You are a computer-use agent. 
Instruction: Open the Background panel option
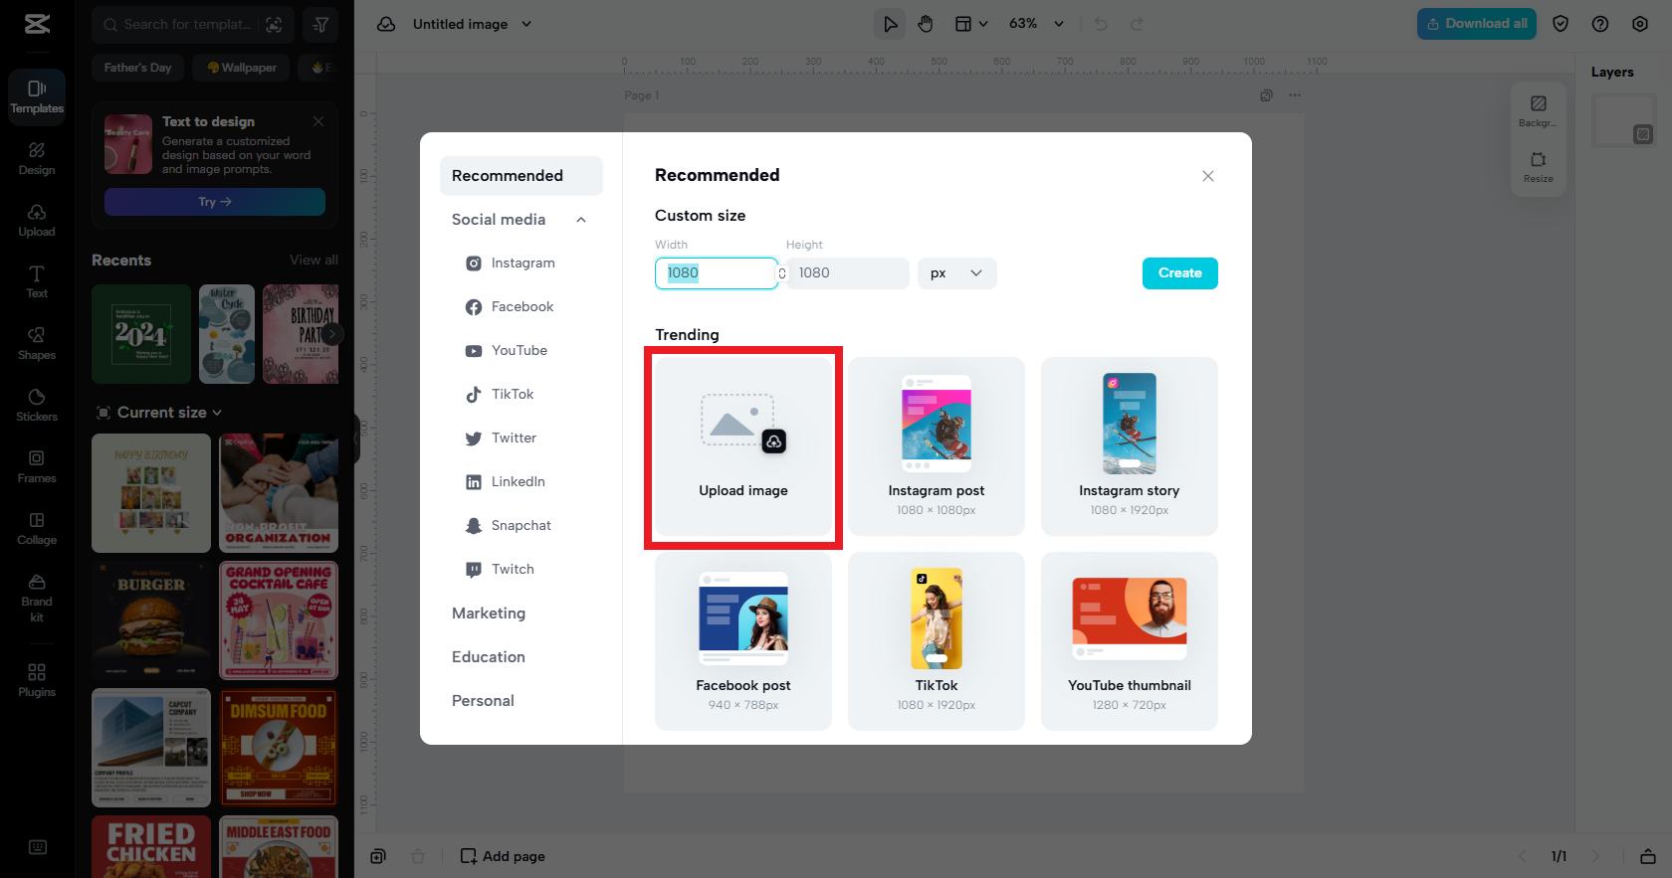coord(1538,111)
